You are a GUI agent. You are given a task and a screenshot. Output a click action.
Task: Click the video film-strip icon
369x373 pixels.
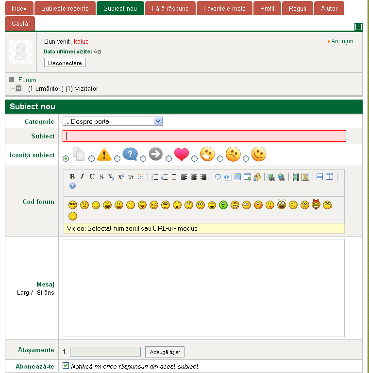coord(295,177)
